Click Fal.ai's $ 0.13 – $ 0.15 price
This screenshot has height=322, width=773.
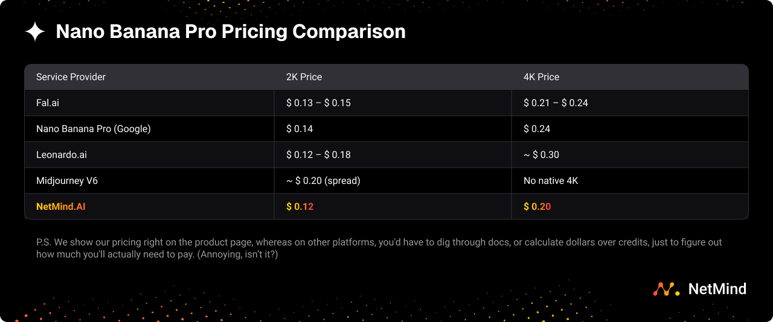pyautogui.click(x=318, y=103)
